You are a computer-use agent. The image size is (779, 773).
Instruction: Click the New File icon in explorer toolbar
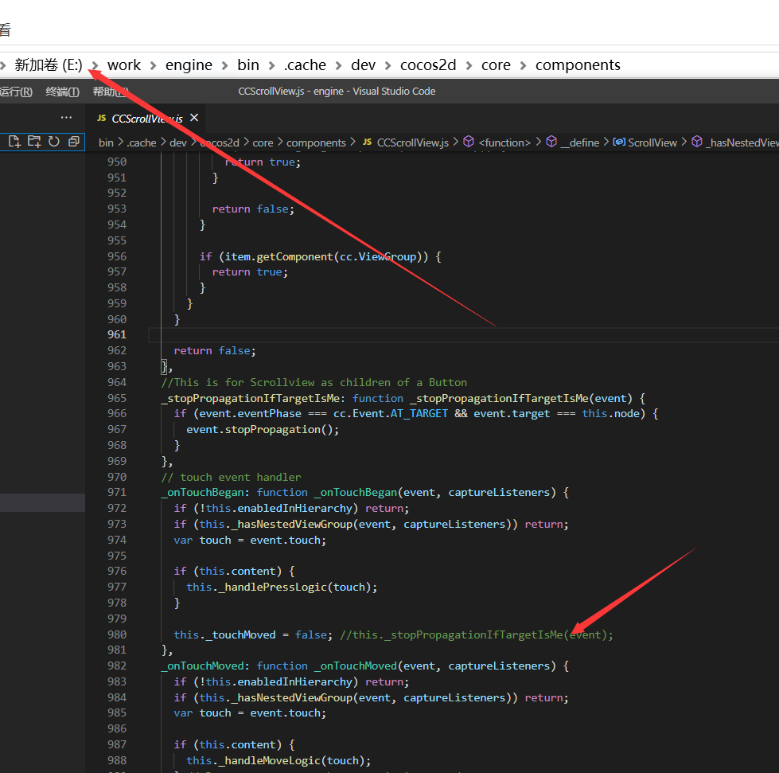[x=14, y=142]
